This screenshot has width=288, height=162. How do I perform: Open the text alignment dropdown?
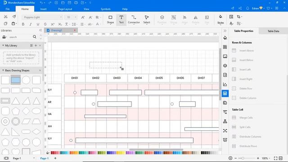pos(98,17)
